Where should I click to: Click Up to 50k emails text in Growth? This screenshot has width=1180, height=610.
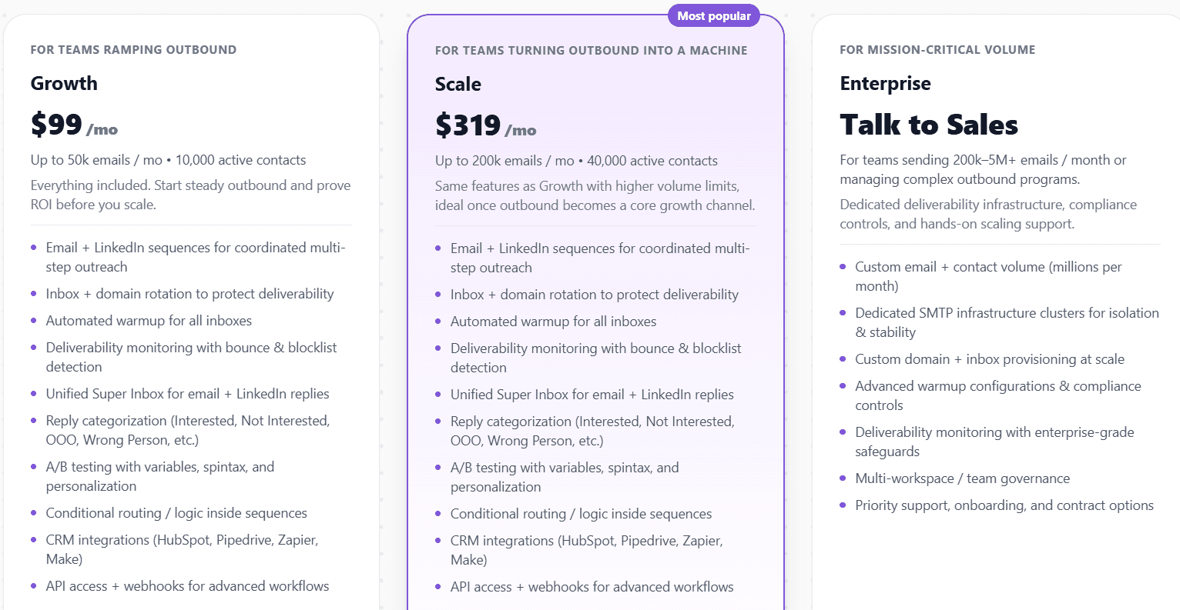click(168, 159)
